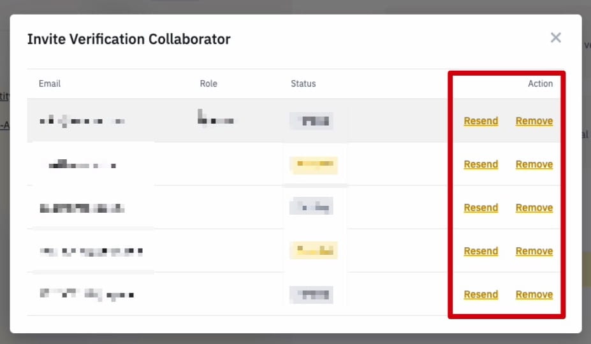This screenshot has height=344, width=591.
Task: Close the Invite Verification Collaborator dialog
Action: 556,38
